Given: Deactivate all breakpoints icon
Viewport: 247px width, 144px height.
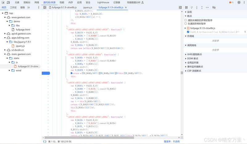Looking at the screenshot, I should coord(214,7).
